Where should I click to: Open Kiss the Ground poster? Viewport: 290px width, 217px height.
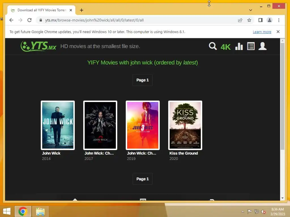coord(185,125)
